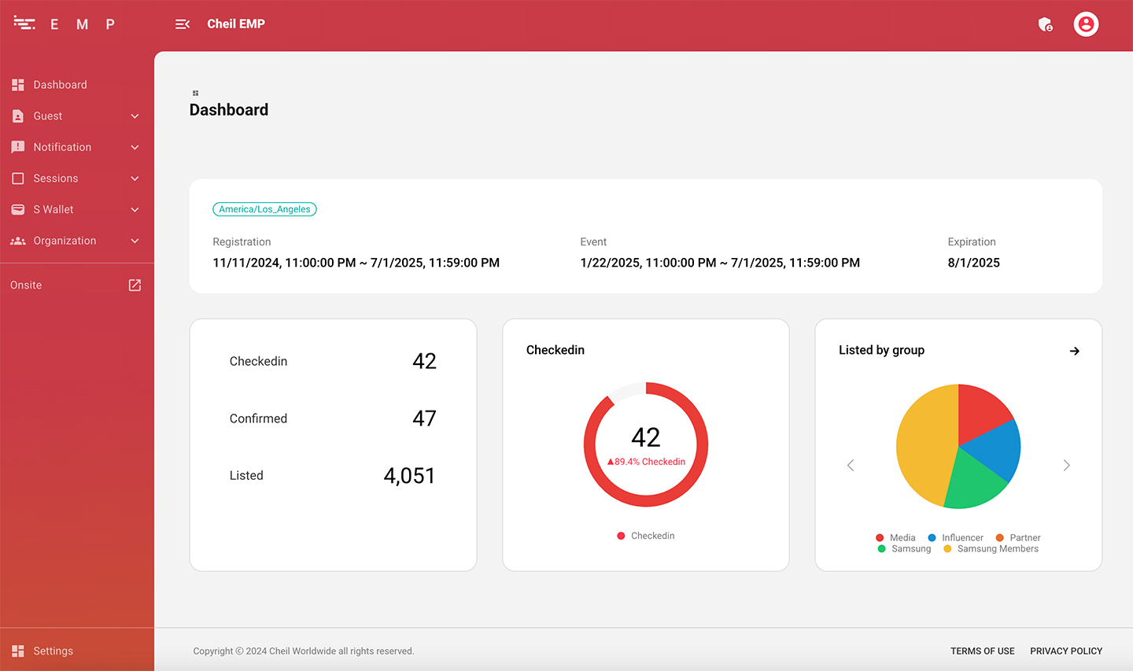
Task: Open the Sessions menu item
Action: 56,179
